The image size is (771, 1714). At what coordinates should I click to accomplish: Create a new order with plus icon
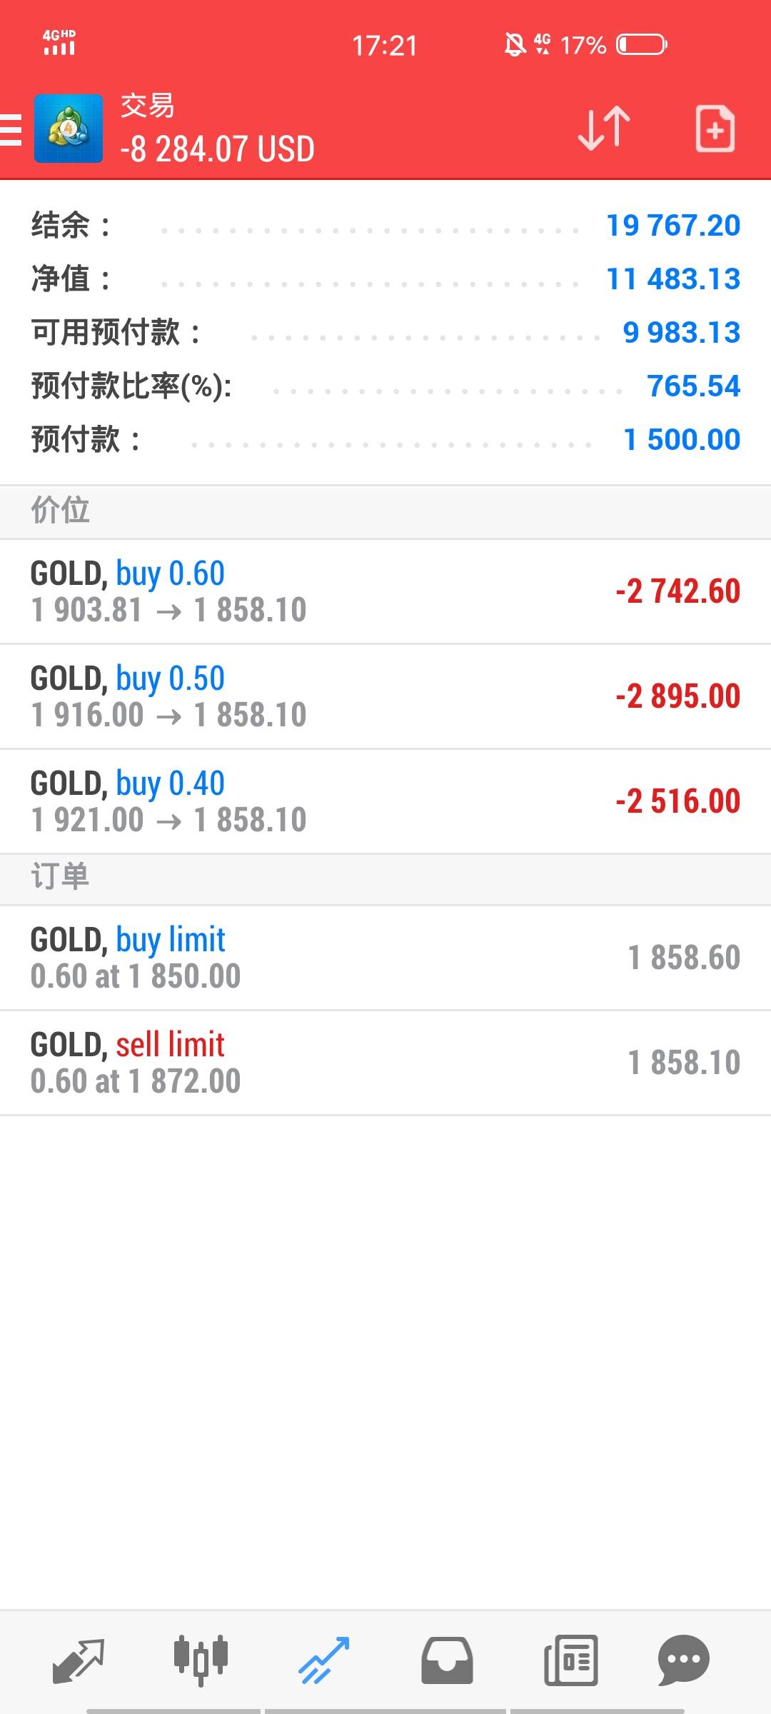(x=715, y=129)
